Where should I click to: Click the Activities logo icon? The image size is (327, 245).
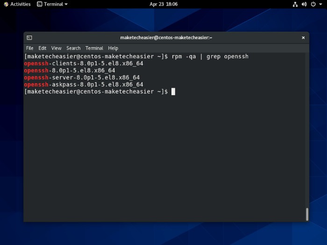pyautogui.click(x=6, y=4)
